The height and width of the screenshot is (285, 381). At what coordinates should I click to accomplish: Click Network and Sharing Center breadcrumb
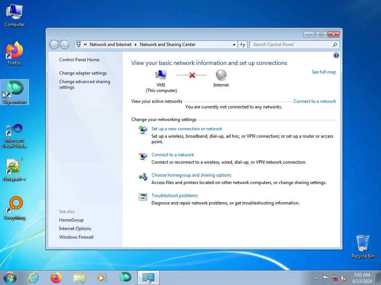(168, 45)
